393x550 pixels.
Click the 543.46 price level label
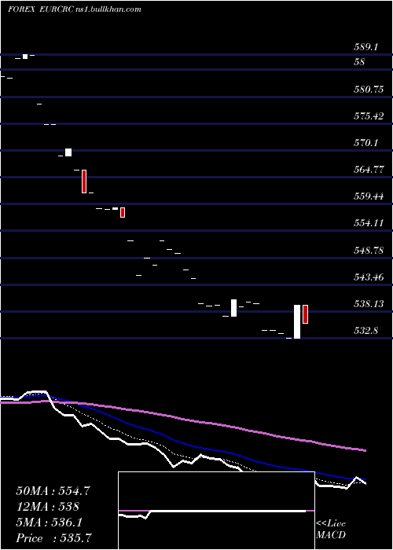pyautogui.click(x=369, y=277)
